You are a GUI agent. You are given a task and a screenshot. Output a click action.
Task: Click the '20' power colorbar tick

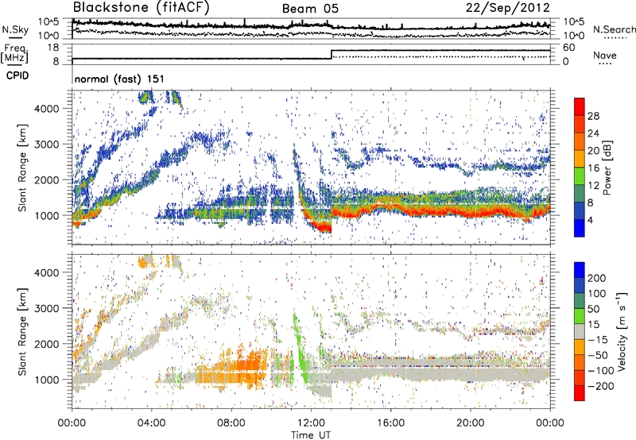(x=593, y=151)
